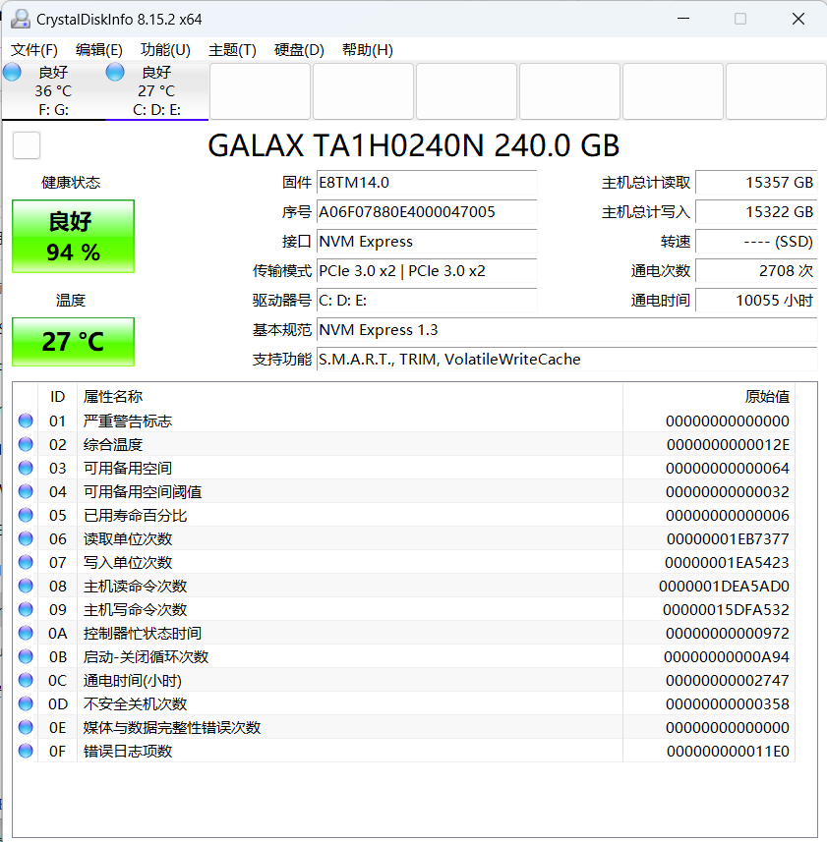827x842 pixels.
Task: Select the 读取单位次数 attribute name
Action: point(128,539)
